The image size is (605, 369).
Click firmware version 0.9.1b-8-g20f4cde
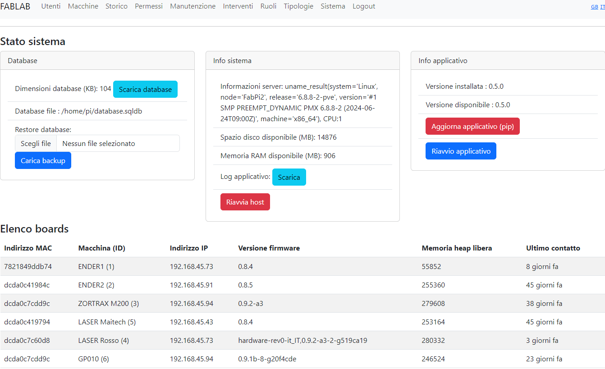(x=267, y=359)
